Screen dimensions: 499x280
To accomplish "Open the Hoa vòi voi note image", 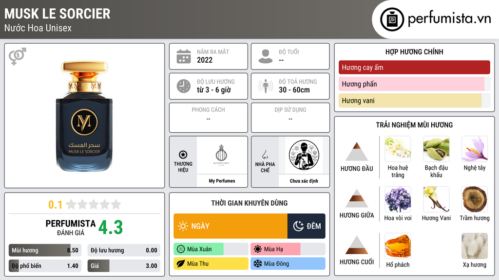I will pos(398,199).
